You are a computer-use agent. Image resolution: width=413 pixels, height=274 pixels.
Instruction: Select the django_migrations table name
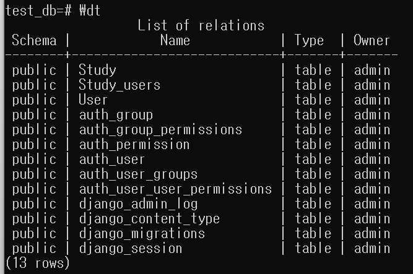coord(142,234)
